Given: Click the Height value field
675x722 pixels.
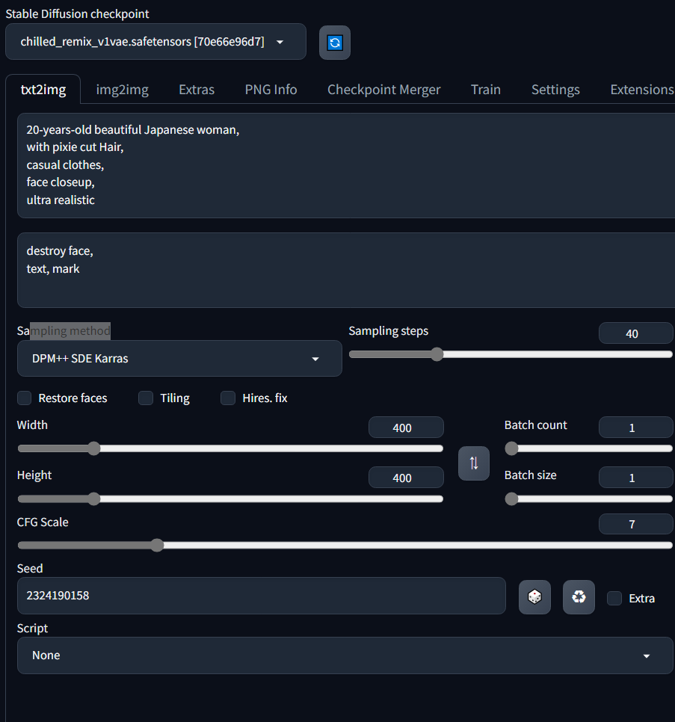Looking at the screenshot, I should point(406,478).
